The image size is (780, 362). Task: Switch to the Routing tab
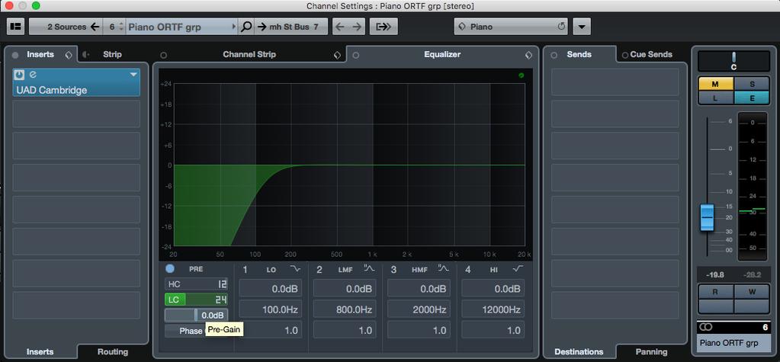tap(113, 351)
